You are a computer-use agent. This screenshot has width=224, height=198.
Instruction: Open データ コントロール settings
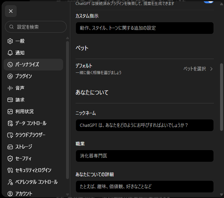[x=33, y=123]
